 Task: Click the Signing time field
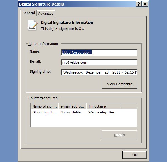pos(99,72)
